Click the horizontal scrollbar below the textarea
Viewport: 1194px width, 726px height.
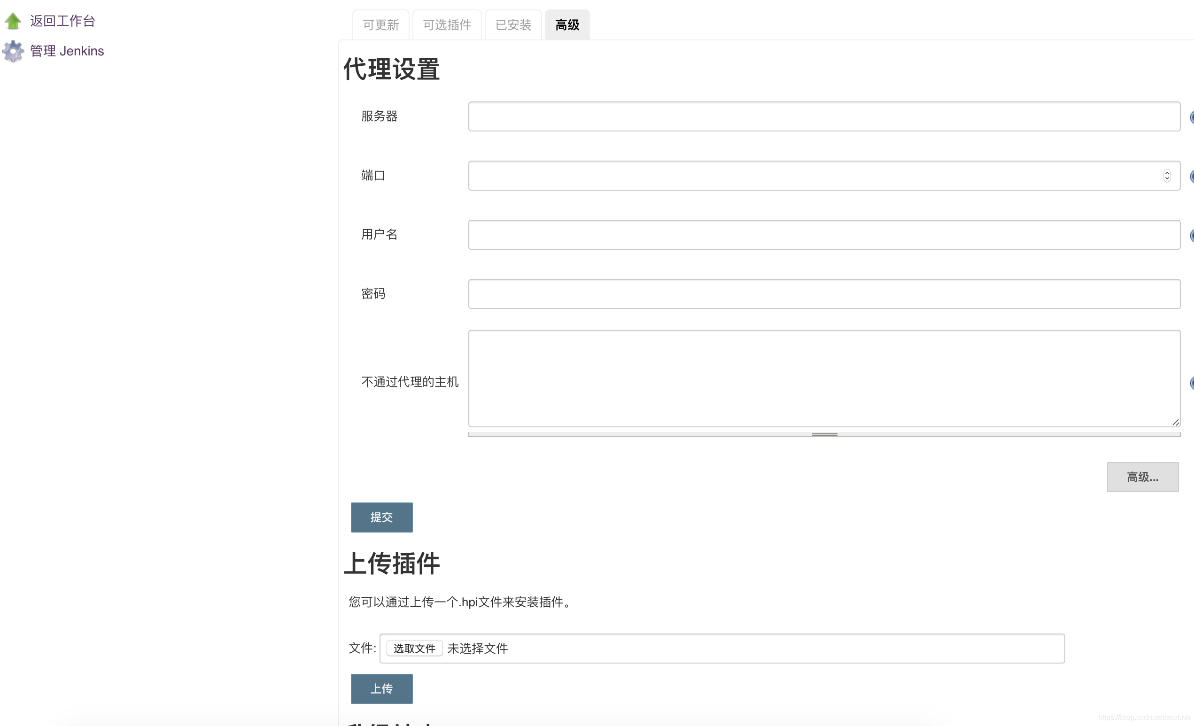point(824,434)
